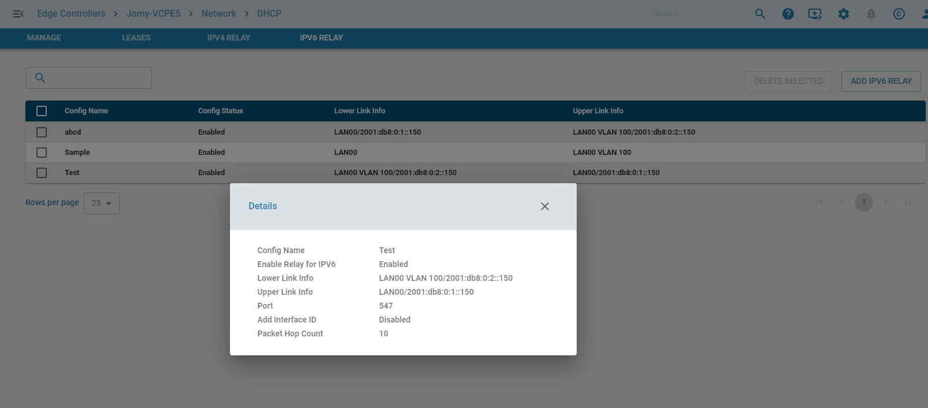Close the Details dialog with X
928x408 pixels.
544,206
